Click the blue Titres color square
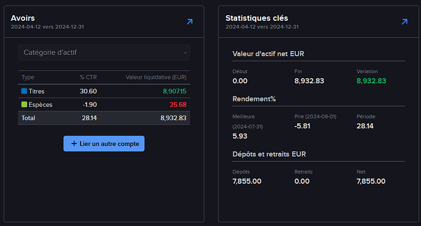The image size is (421, 226). point(24,91)
